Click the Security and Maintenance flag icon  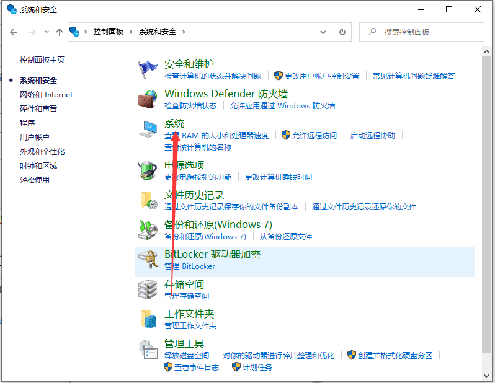pos(148,69)
